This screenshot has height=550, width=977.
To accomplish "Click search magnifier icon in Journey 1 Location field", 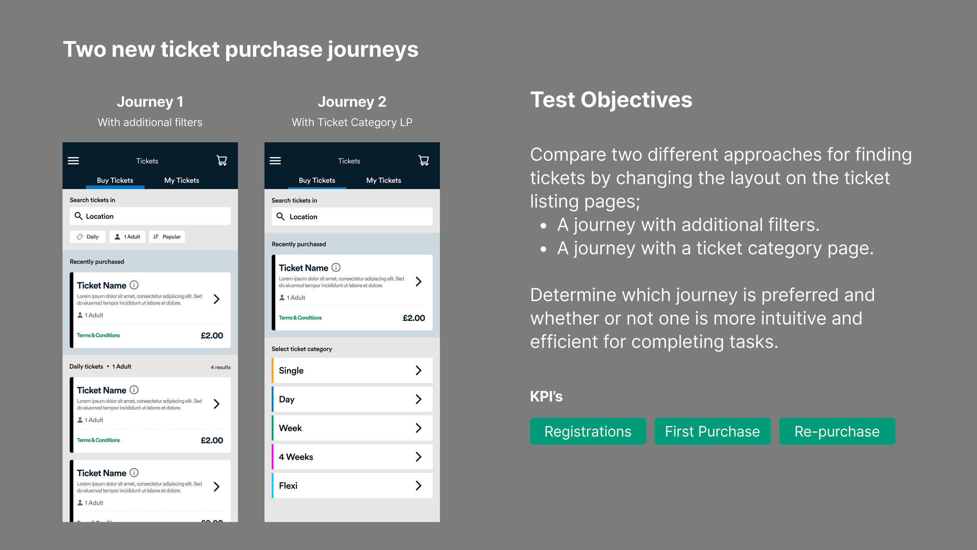I will [79, 216].
